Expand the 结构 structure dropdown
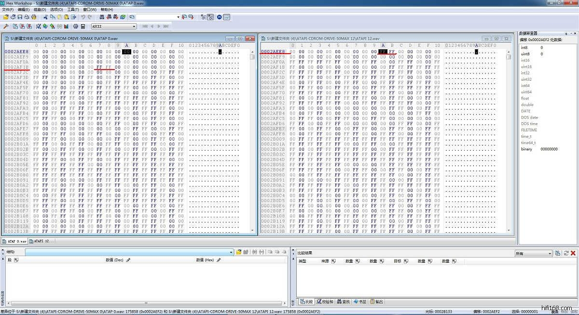579x315 pixels. [232, 252]
